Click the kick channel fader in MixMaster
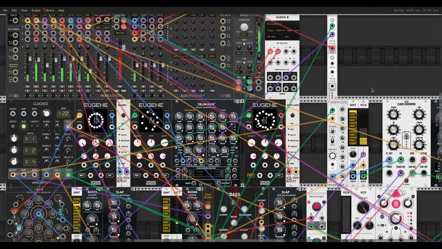Image resolution: width=442 pixels, height=249 pixels. tap(30, 59)
